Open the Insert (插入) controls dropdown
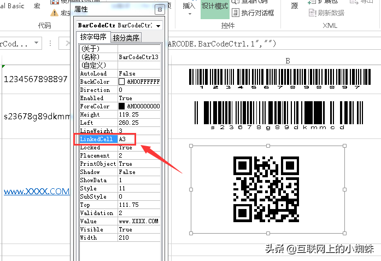Viewport: 381px width, 261px height. [189, 9]
